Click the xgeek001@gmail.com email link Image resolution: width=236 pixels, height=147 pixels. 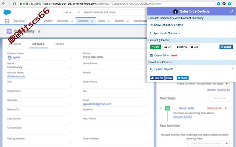pos(97,104)
